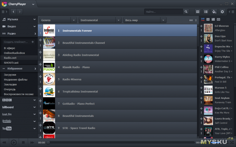Expand the YouTube section
The width and height of the screenshot is (236, 147).
[x=19, y=128]
